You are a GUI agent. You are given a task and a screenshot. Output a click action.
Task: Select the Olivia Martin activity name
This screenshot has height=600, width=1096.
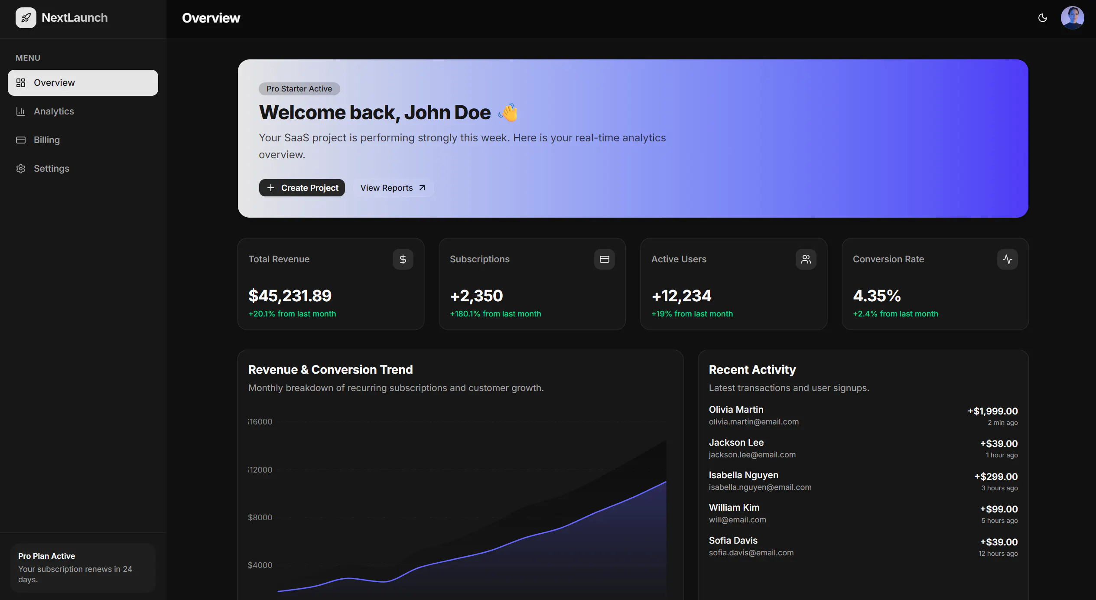click(x=736, y=410)
